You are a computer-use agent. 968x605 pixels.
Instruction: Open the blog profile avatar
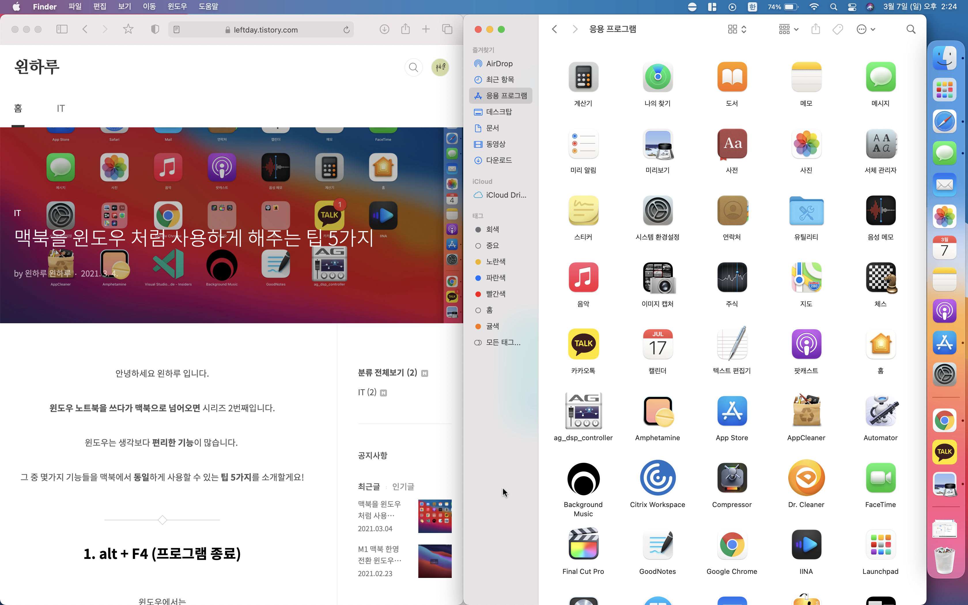point(440,67)
